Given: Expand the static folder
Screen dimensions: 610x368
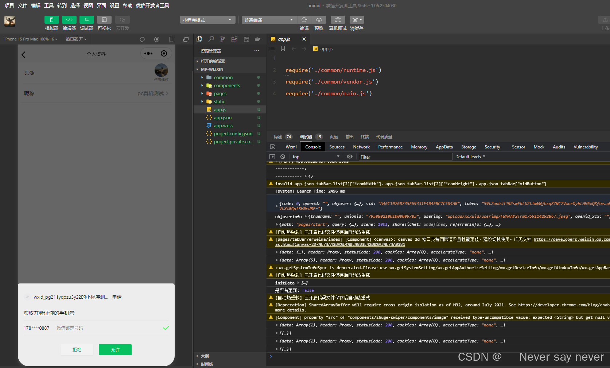Looking at the screenshot, I should click(230, 101).
